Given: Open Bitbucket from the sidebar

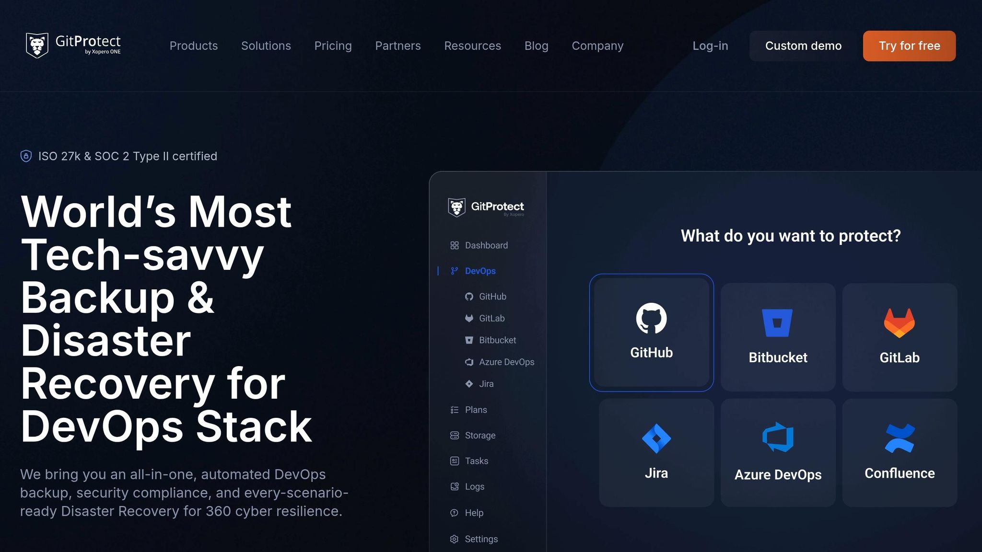Looking at the screenshot, I should (x=497, y=340).
